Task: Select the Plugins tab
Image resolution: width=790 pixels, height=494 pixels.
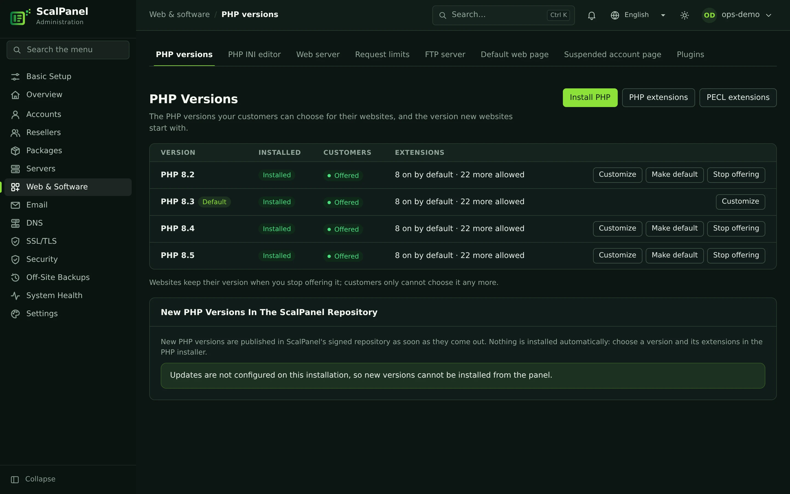Action: pos(690,55)
